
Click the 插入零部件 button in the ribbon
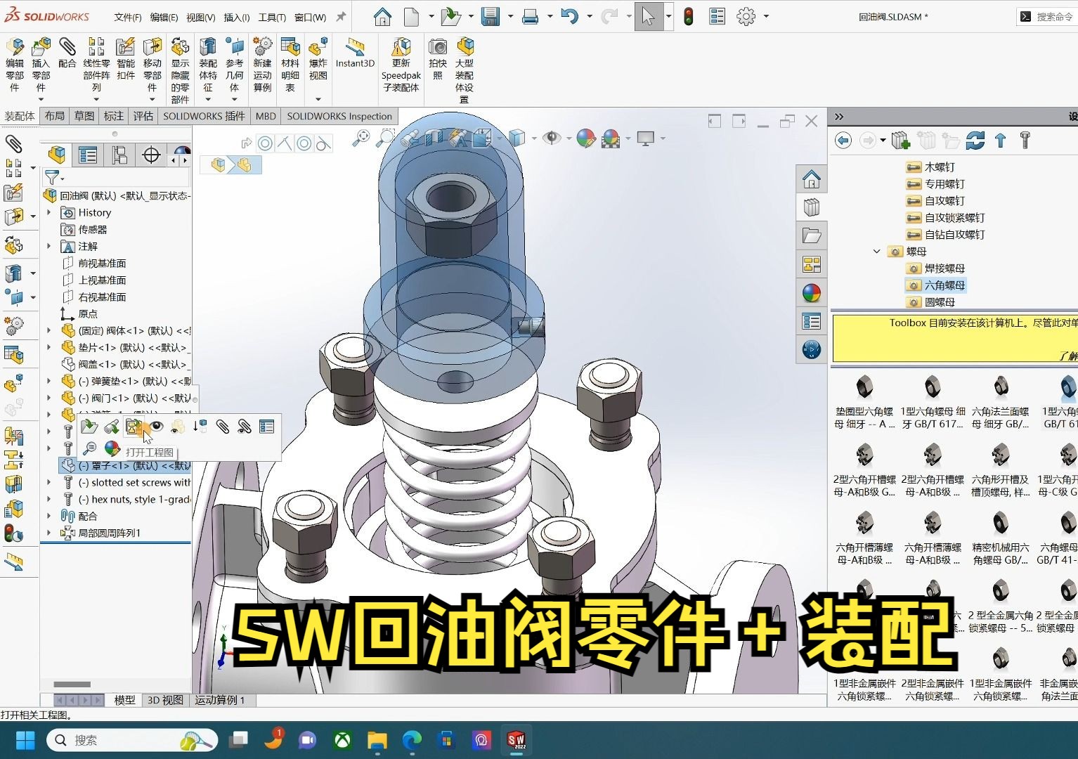[x=41, y=65]
